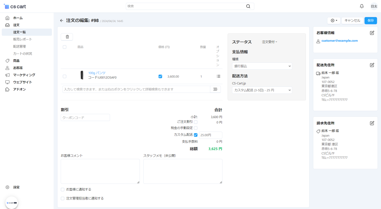The height and width of the screenshot is (209, 381).
Task: Open カートの状況 in the sidebar
Action: [x=22, y=54]
